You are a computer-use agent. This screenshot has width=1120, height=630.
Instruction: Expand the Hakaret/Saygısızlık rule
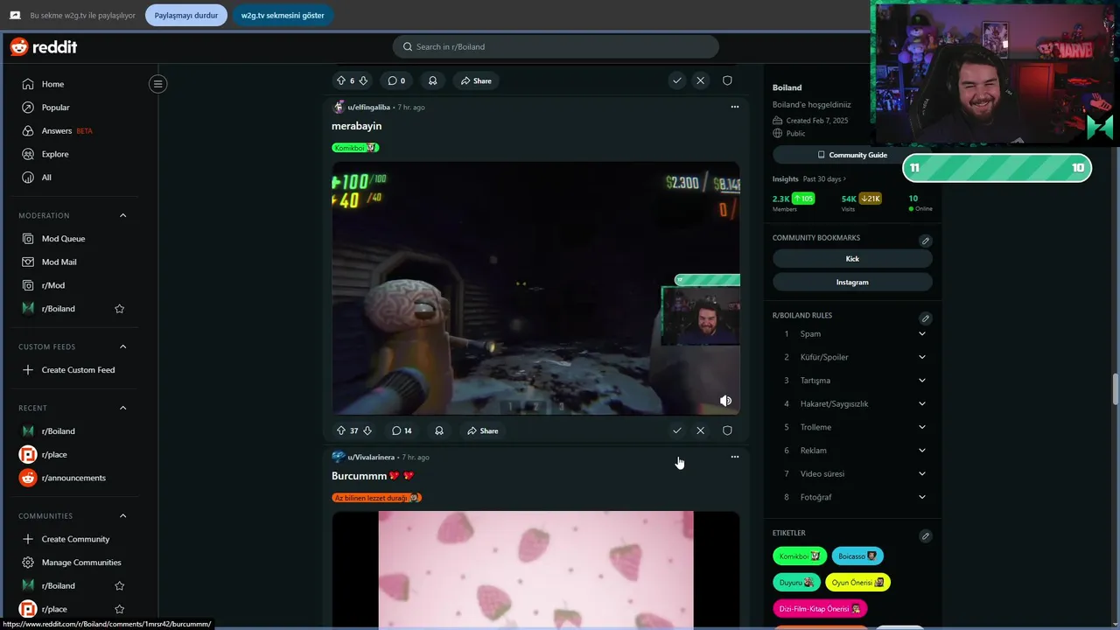click(x=922, y=403)
